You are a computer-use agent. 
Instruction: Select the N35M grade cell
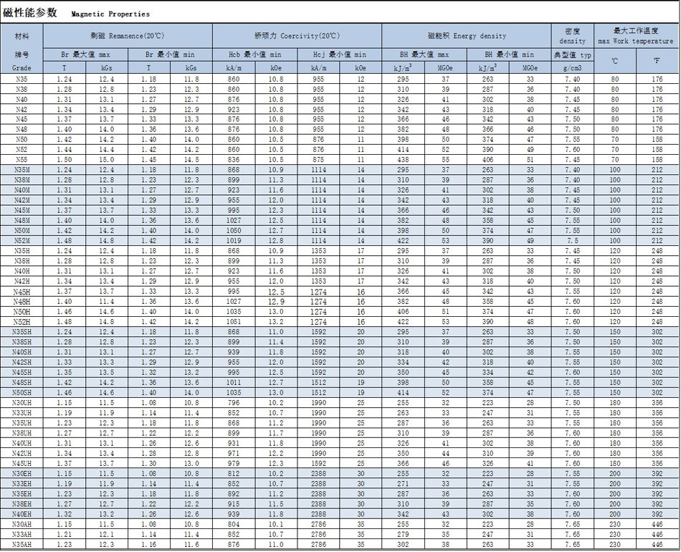[22, 170]
